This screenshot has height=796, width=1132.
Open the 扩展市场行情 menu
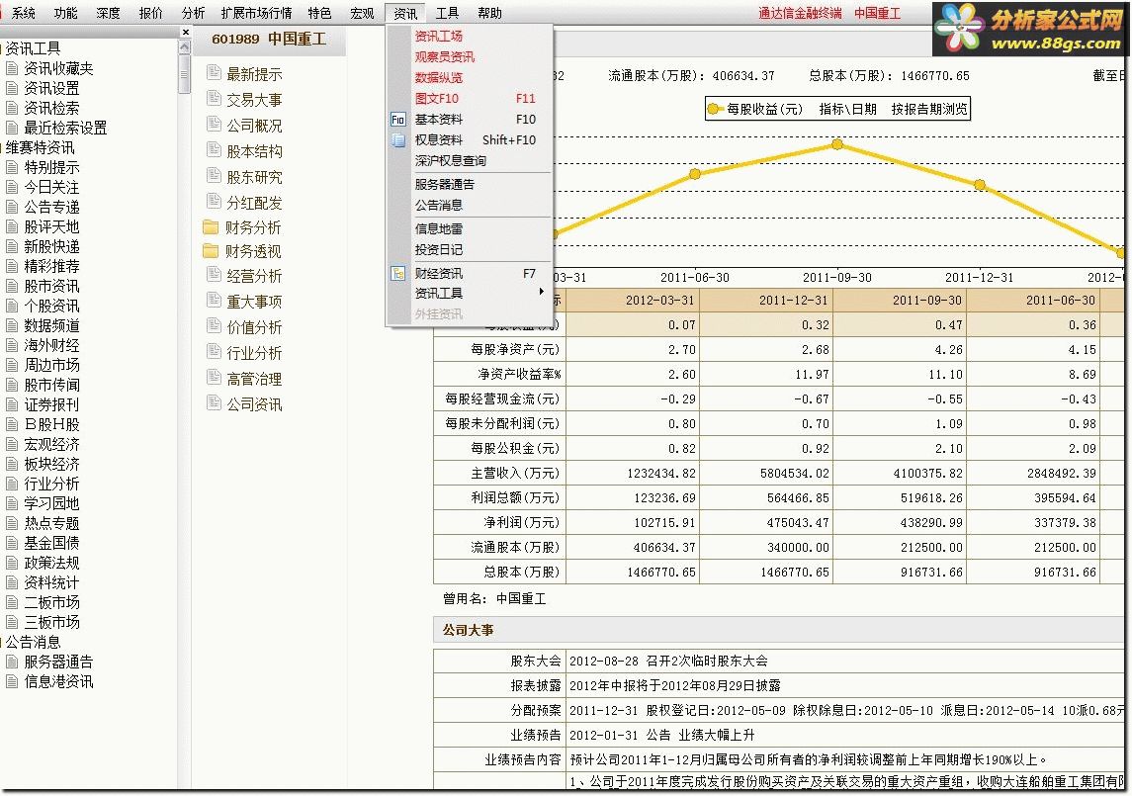(256, 13)
